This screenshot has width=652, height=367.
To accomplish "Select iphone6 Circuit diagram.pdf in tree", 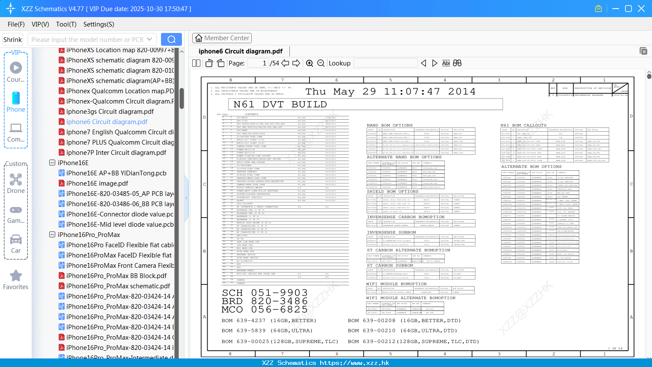I will [x=107, y=121].
